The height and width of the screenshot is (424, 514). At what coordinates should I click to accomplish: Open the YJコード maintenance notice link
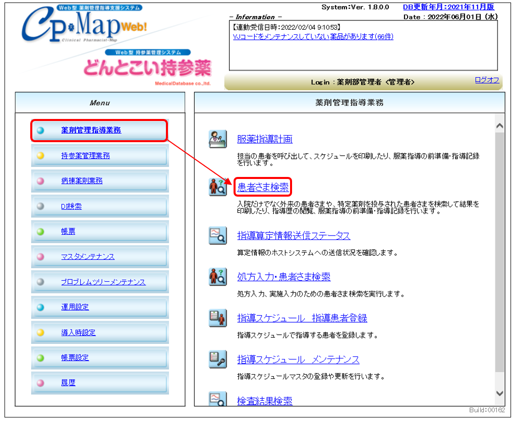point(313,36)
